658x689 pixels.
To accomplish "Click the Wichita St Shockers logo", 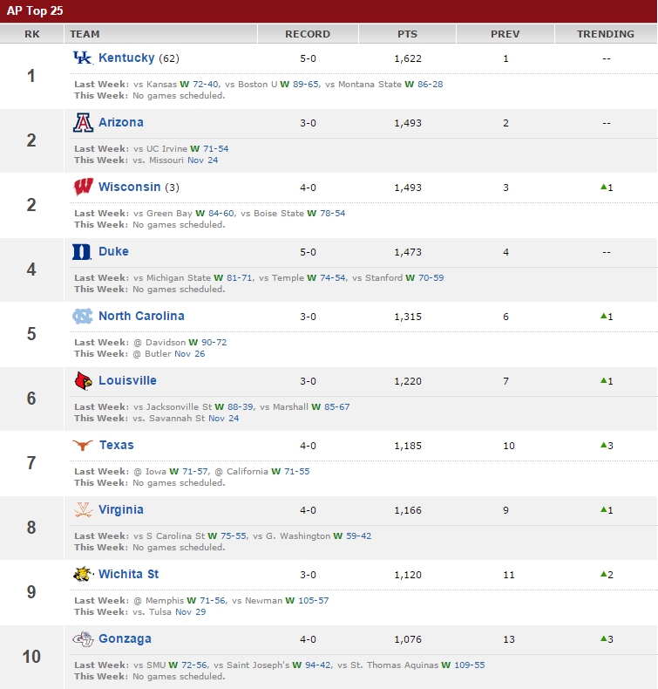I will pyautogui.click(x=83, y=575).
